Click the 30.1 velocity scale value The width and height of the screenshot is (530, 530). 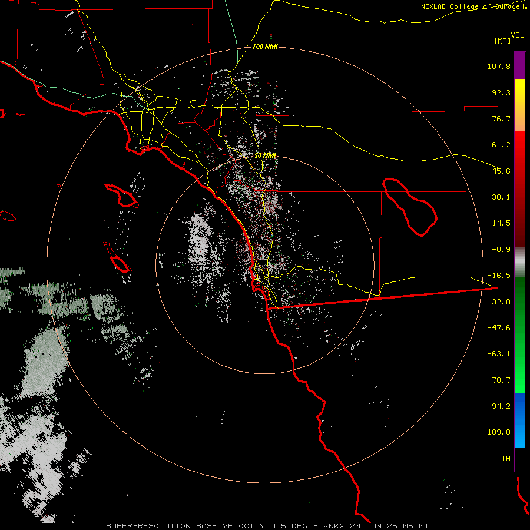pyautogui.click(x=501, y=197)
